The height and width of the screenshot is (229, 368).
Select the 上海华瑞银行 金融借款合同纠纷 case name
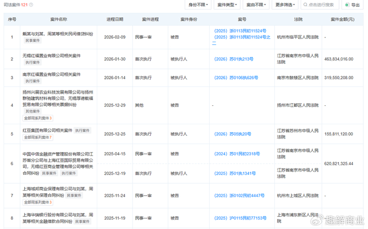pyautogui.click(x=58, y=218)
